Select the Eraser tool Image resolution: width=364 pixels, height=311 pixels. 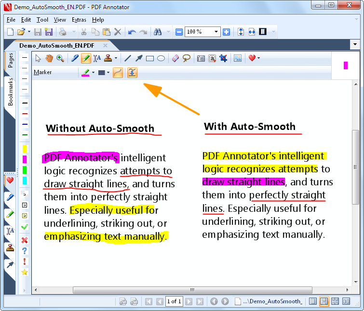click(175, 58)
